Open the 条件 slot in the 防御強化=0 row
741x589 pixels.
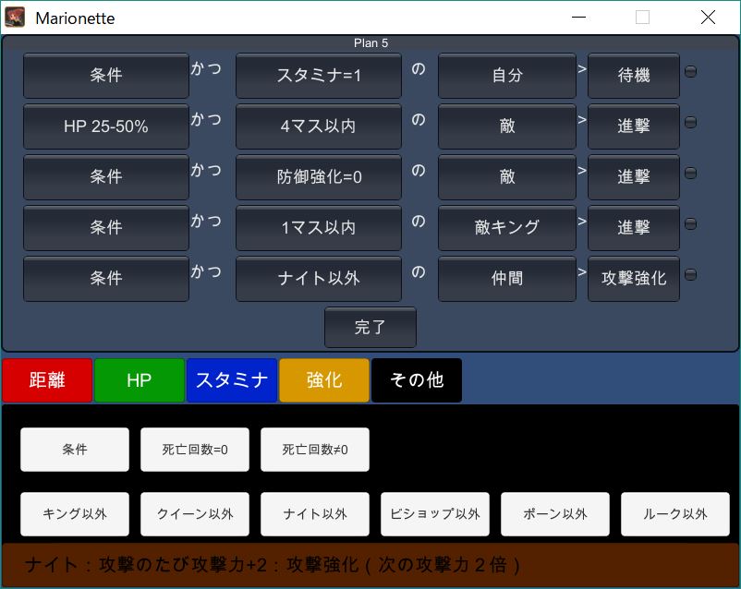coord(106,177)
